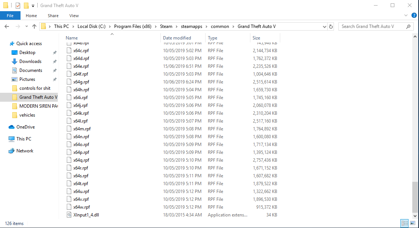Click 'This PC' in the address bar
The image size is (419, 228).
[x=62, y=26]
